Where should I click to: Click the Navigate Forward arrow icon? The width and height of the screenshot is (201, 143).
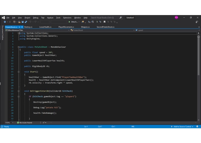(x=10, y=22)
